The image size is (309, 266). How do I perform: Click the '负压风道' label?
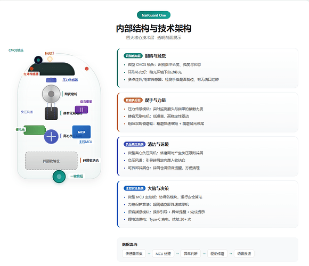point(27,112)
